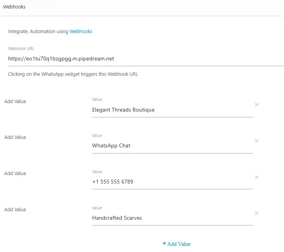Click the plus icon beside Add Value
Viewport: 284px width, 252px height.
point(164,244)
